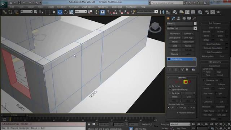Image resolution: width=231 pixels, height=130 pixels.
Task: Switch to the Utilities hammer panel
Action: point(194,18)
